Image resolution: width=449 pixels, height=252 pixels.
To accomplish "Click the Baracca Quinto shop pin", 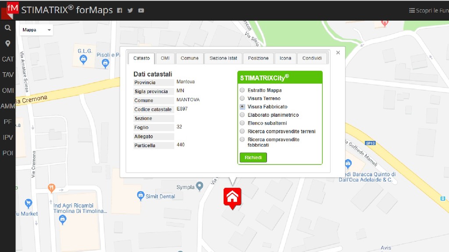I will pos(348,164).
